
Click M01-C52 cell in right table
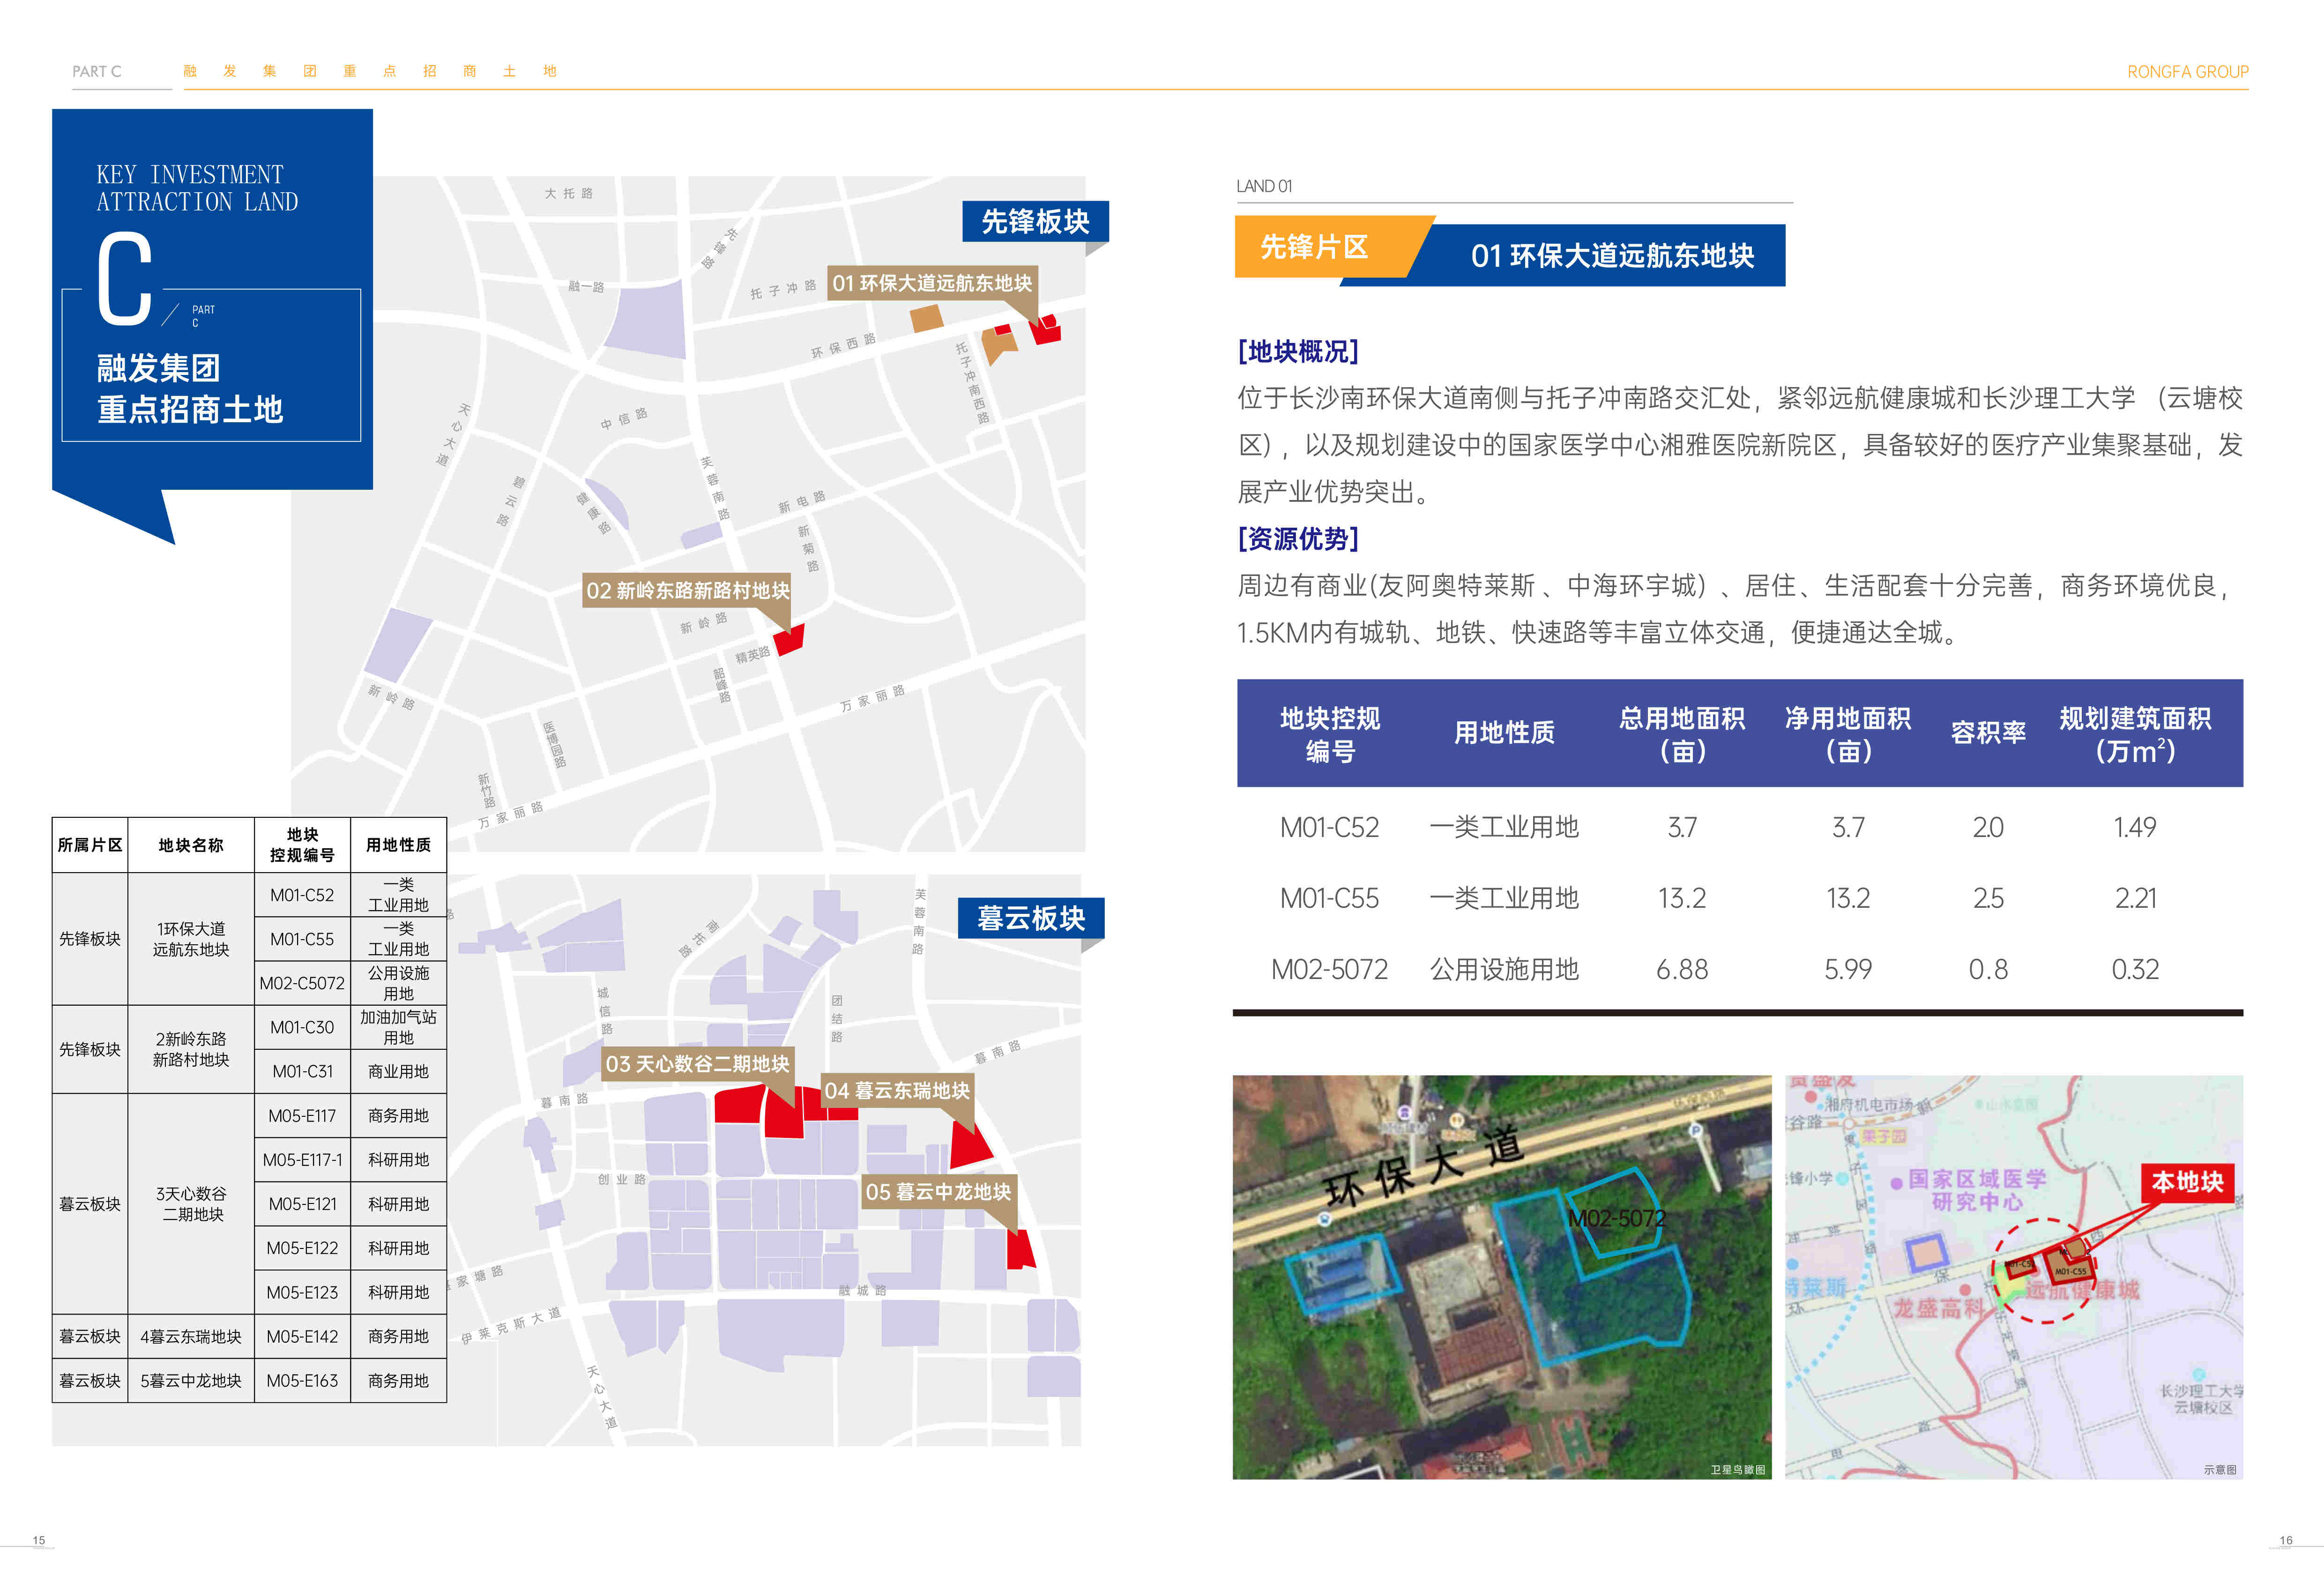pyautogui.click(x=1329, y=828)
